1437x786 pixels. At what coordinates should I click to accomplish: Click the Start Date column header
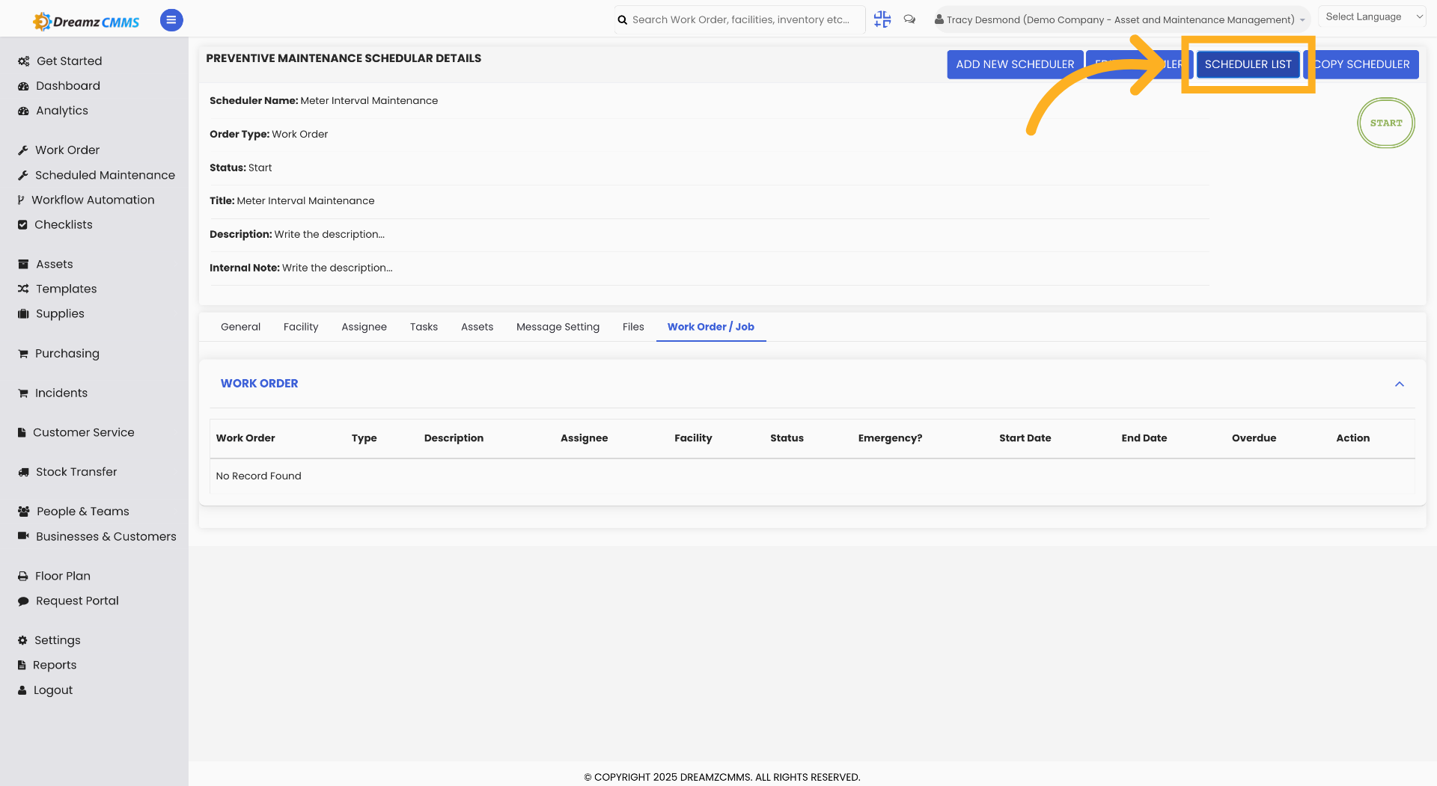(1025, 438)
